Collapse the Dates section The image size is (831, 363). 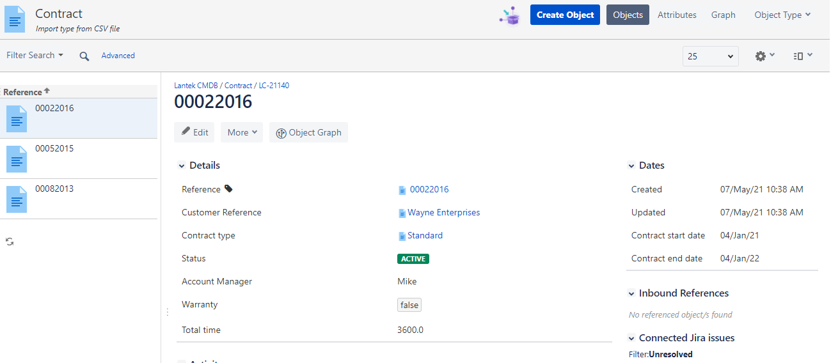(x=631, y=166)
